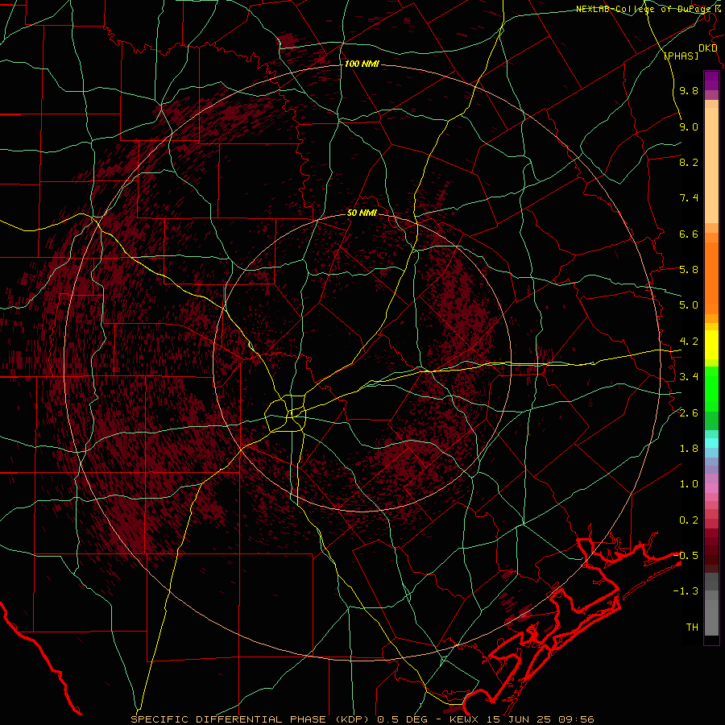Viewport: 725px width, 725px height.
Task: Pick the bright green swatch on the color scale
Action: click(711, 388)
